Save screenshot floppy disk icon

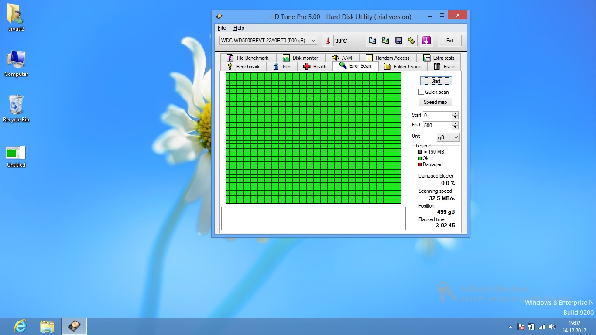pos(398,41)
